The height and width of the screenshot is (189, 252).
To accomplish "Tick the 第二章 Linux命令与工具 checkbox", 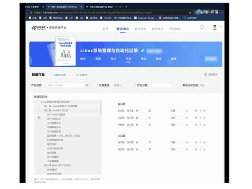I will (x=42, y=111).
